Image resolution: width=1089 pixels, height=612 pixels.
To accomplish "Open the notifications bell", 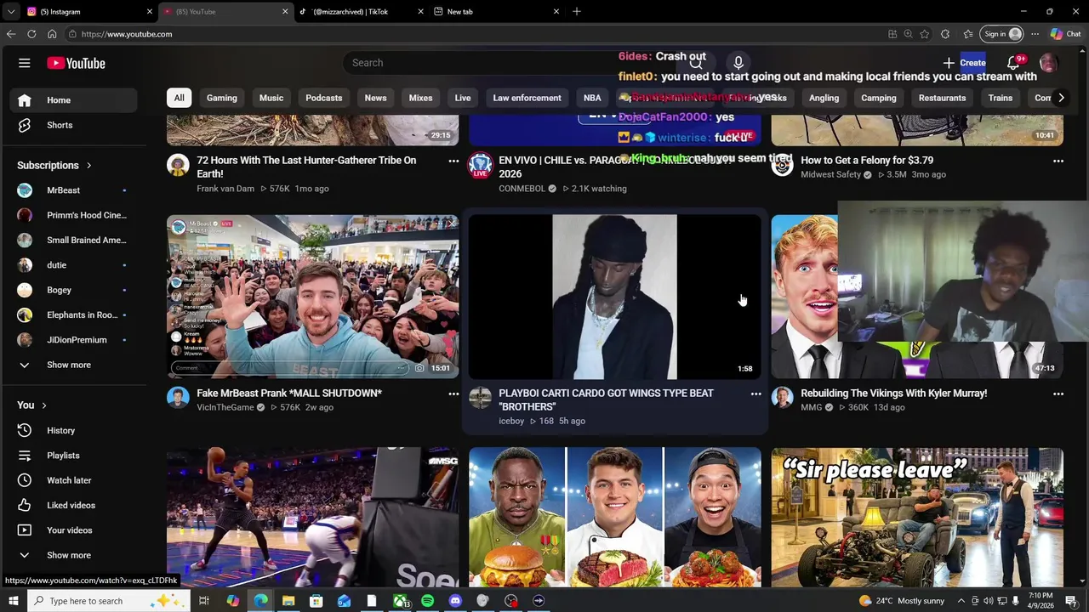I will pyautogui.click(x=1013, y=63).
